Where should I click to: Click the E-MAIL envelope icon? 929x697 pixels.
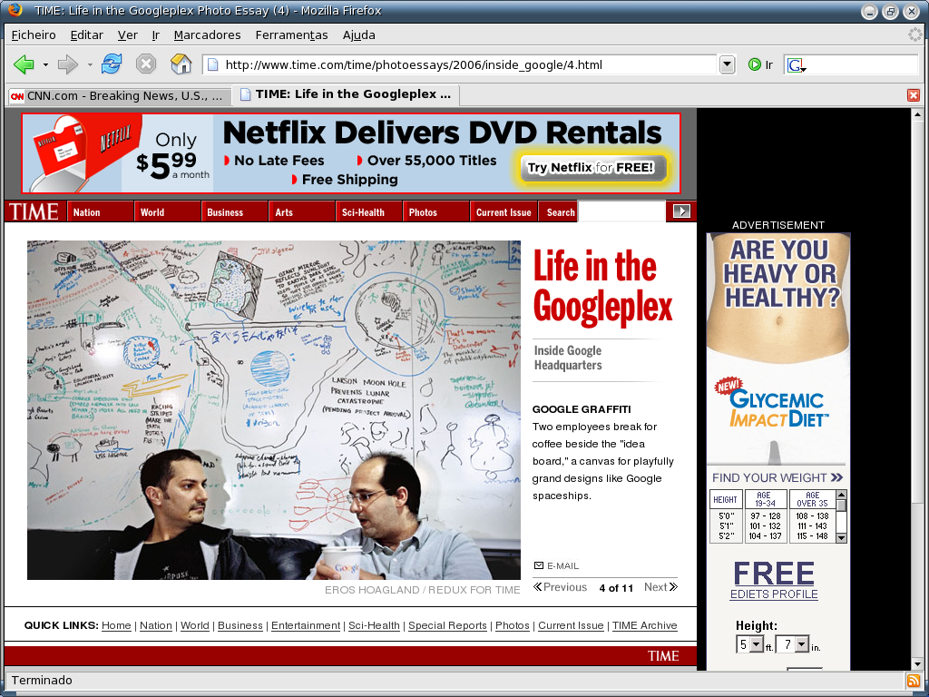(539, 565)
